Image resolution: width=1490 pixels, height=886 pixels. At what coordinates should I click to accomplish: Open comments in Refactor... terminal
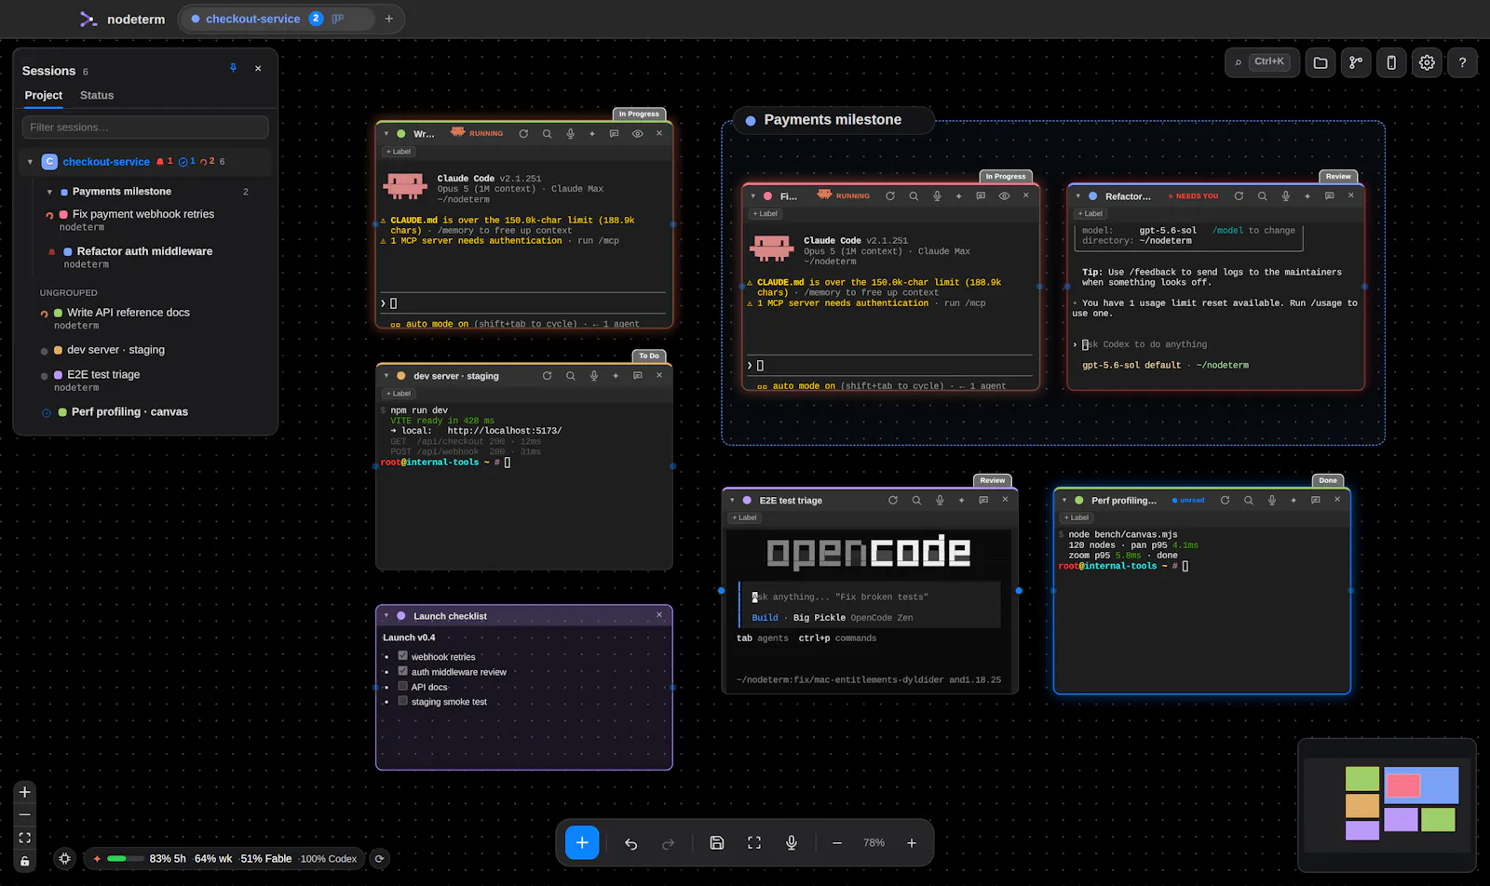click(x=1329, y=195)
